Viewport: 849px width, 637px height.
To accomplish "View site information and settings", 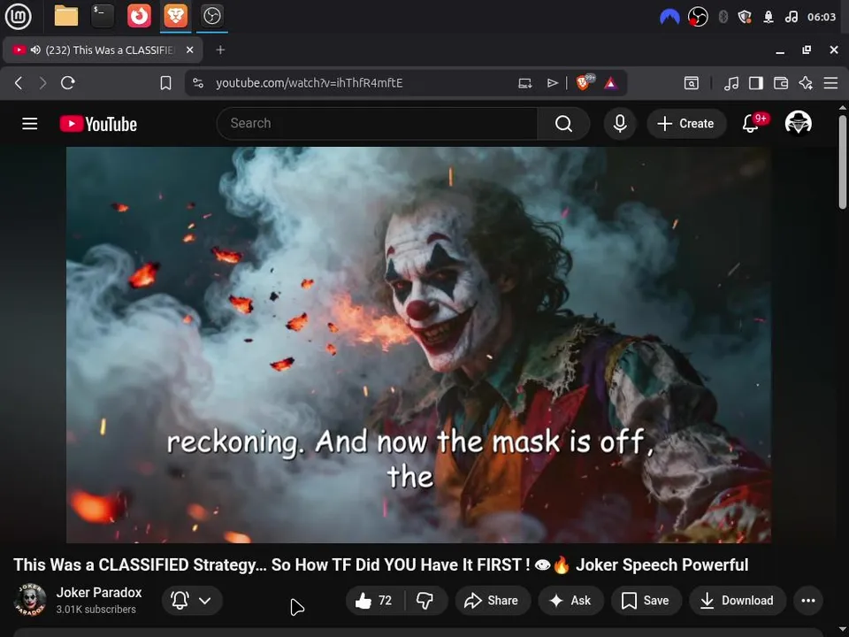I will point(198,83).
